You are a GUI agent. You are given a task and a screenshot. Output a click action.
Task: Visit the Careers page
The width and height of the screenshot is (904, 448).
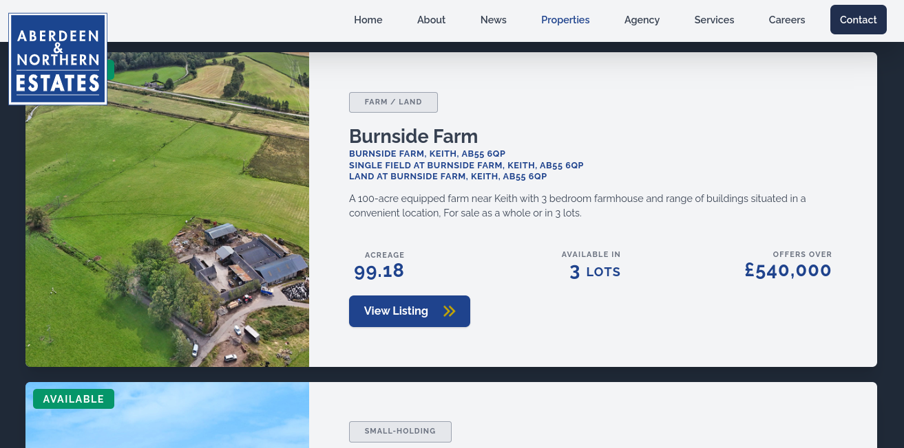786,20
